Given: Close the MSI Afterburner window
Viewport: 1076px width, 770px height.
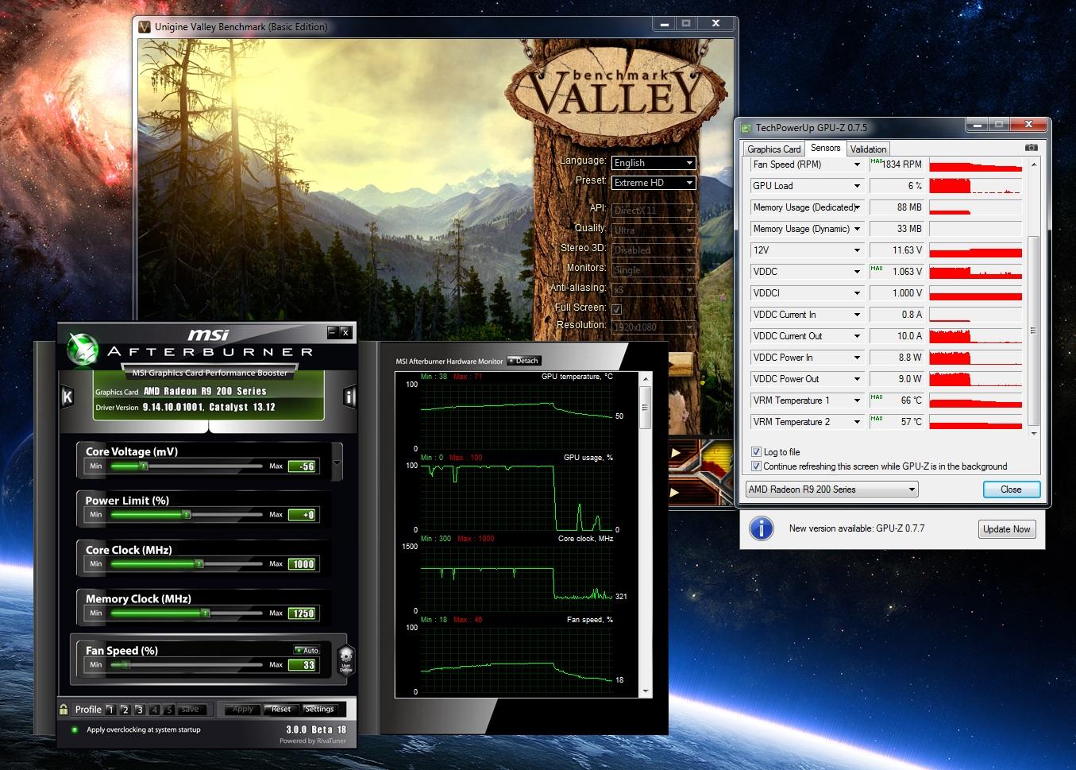Looking at the screenshot, I should click(345, 332).
